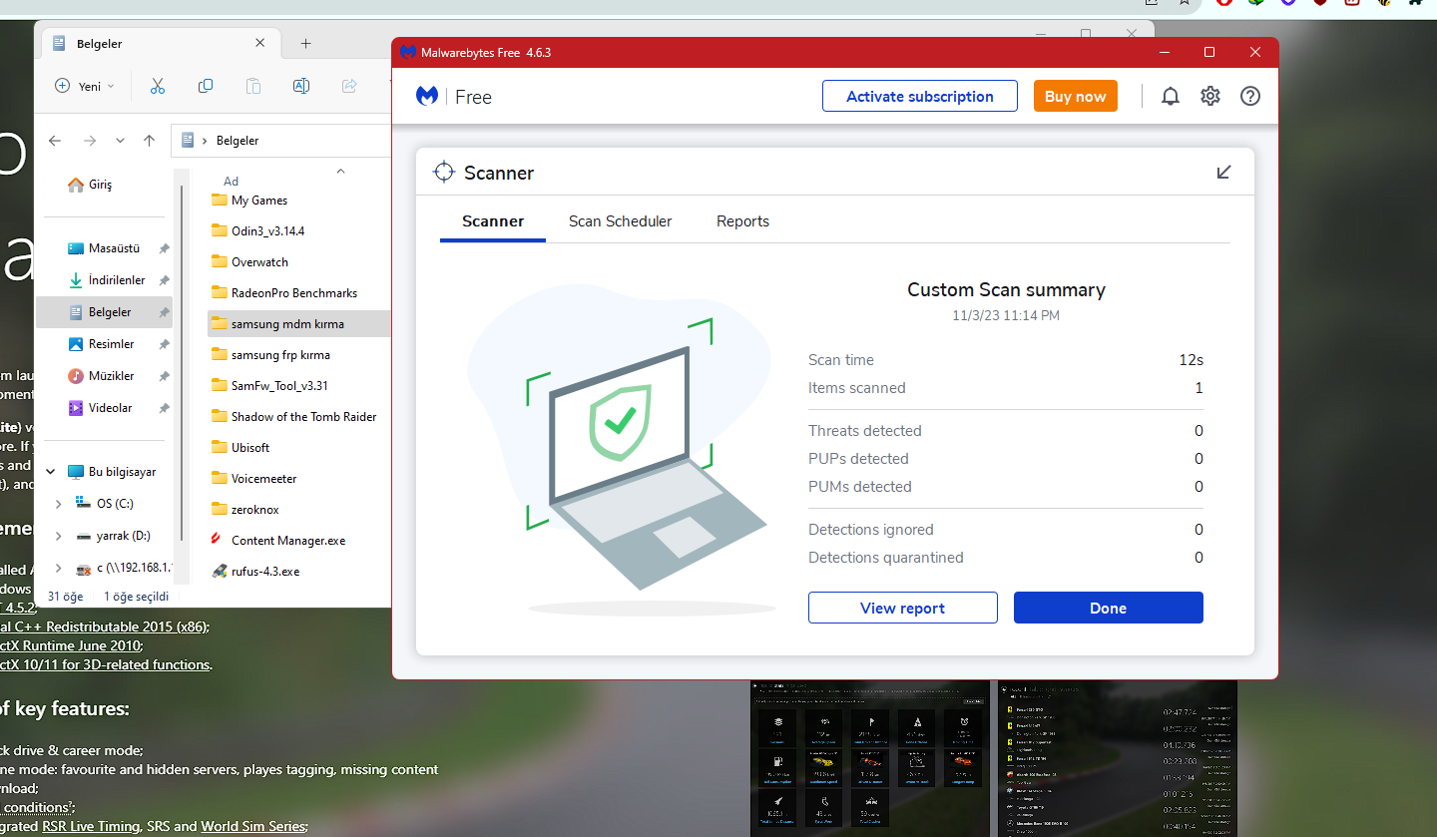Click the Malwarebytes logo beside Free
1437x837 pixels.
pyautogui.click(x=427, y=96)
